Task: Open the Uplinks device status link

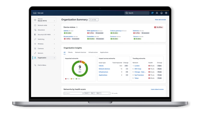Action: point(66,31)
